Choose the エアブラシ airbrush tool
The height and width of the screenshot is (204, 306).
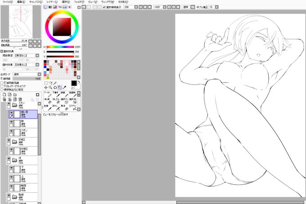73,108
